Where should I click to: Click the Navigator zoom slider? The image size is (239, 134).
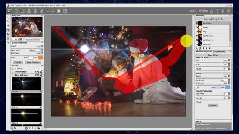pos(32,39)
